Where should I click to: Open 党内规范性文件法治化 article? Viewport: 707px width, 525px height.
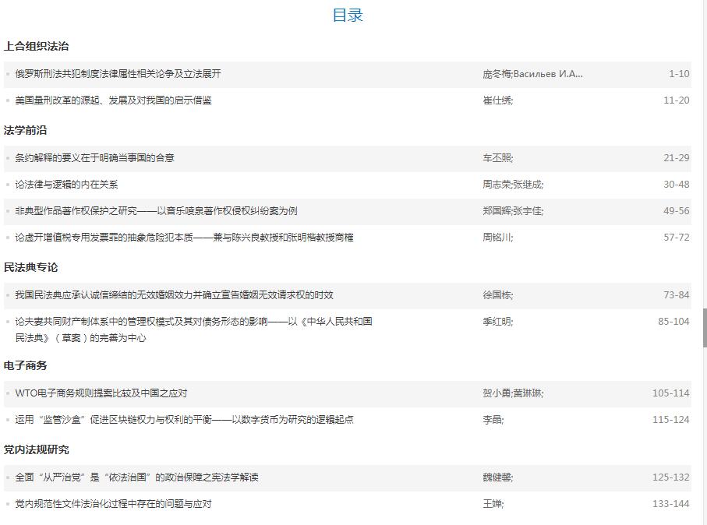pos(113,504)
